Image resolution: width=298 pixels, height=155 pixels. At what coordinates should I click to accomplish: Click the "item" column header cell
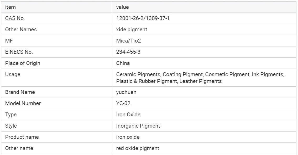point(11,7)
